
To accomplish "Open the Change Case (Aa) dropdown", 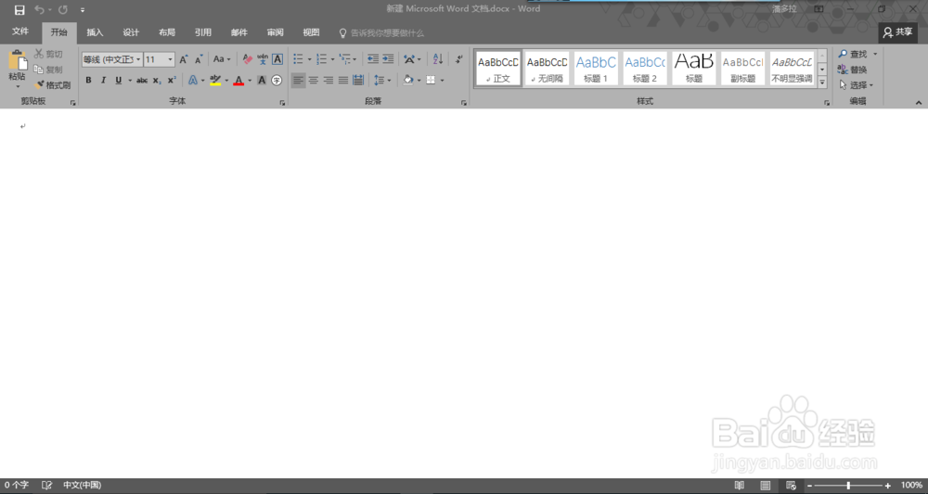I will [x=222, y=59].
